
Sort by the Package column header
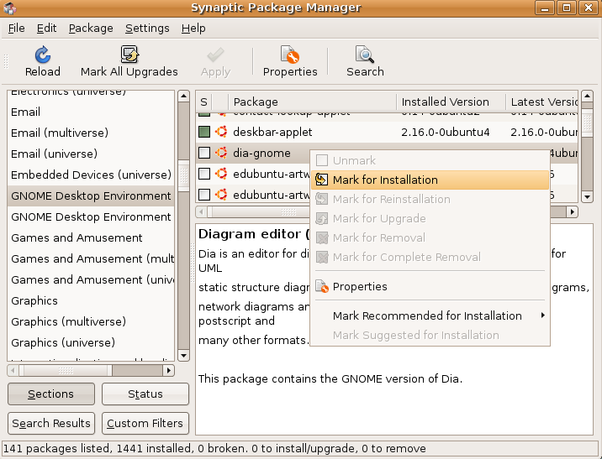(x=312, y=102)
